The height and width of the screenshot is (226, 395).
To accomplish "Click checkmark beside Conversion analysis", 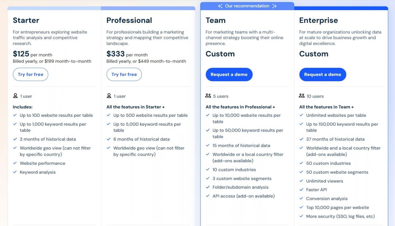I will [301, 199].
